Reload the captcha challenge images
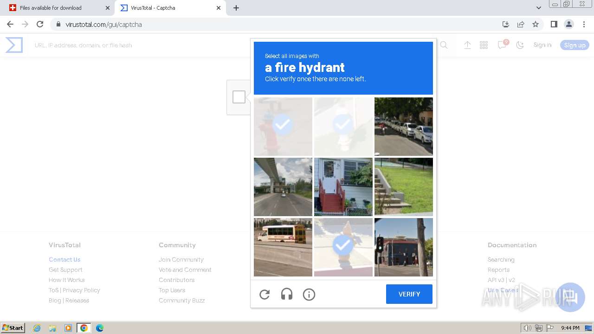This screenshot has width=594, height=334. point(265,294)
